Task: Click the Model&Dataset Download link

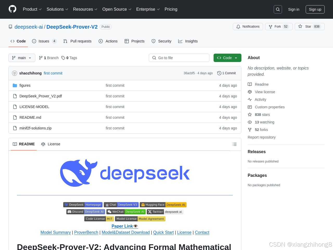Action: [126, 232]
